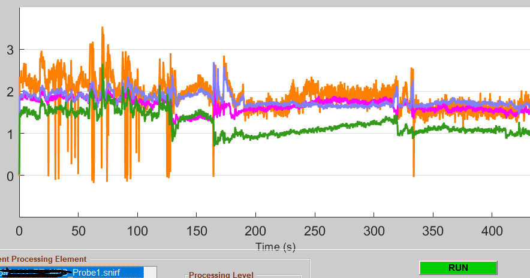Click the Time (s) axis label
Image resolution: width=530 pixels, height=278 pixels.
pos(275,246)
